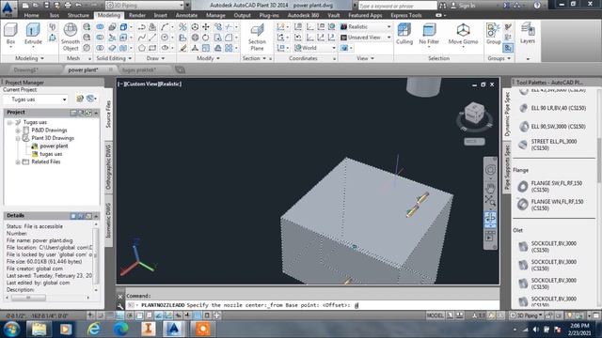Click the new drawing tab icon

pos(180,69)
